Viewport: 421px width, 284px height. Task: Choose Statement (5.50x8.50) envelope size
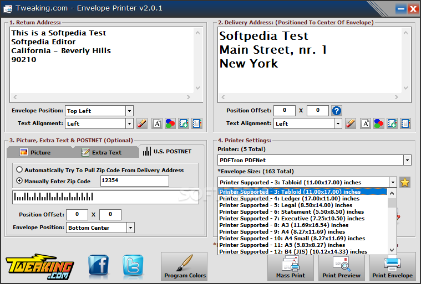(x=303, y=211)
